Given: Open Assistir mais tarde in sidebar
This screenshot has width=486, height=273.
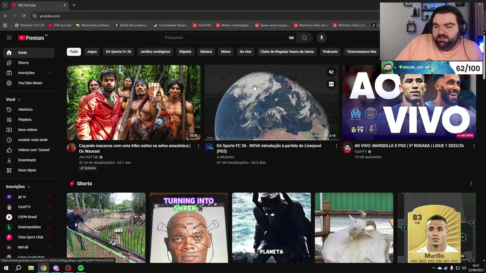Looking at the screenshot, I should (29, 140).
